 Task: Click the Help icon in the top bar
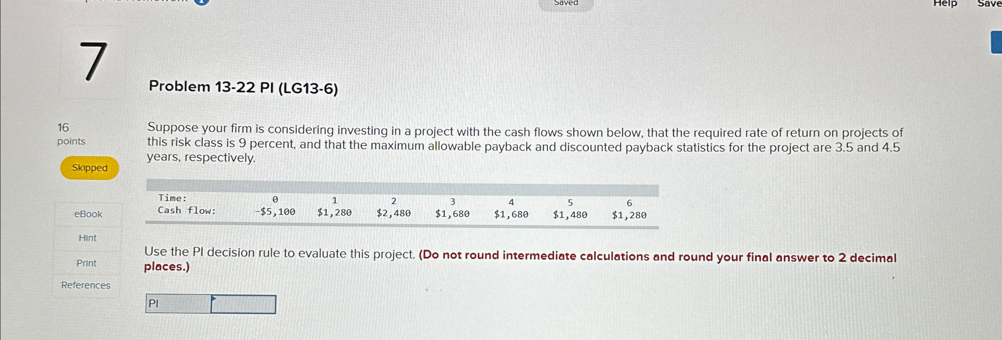pyautogui.click(x=946, y=4)
